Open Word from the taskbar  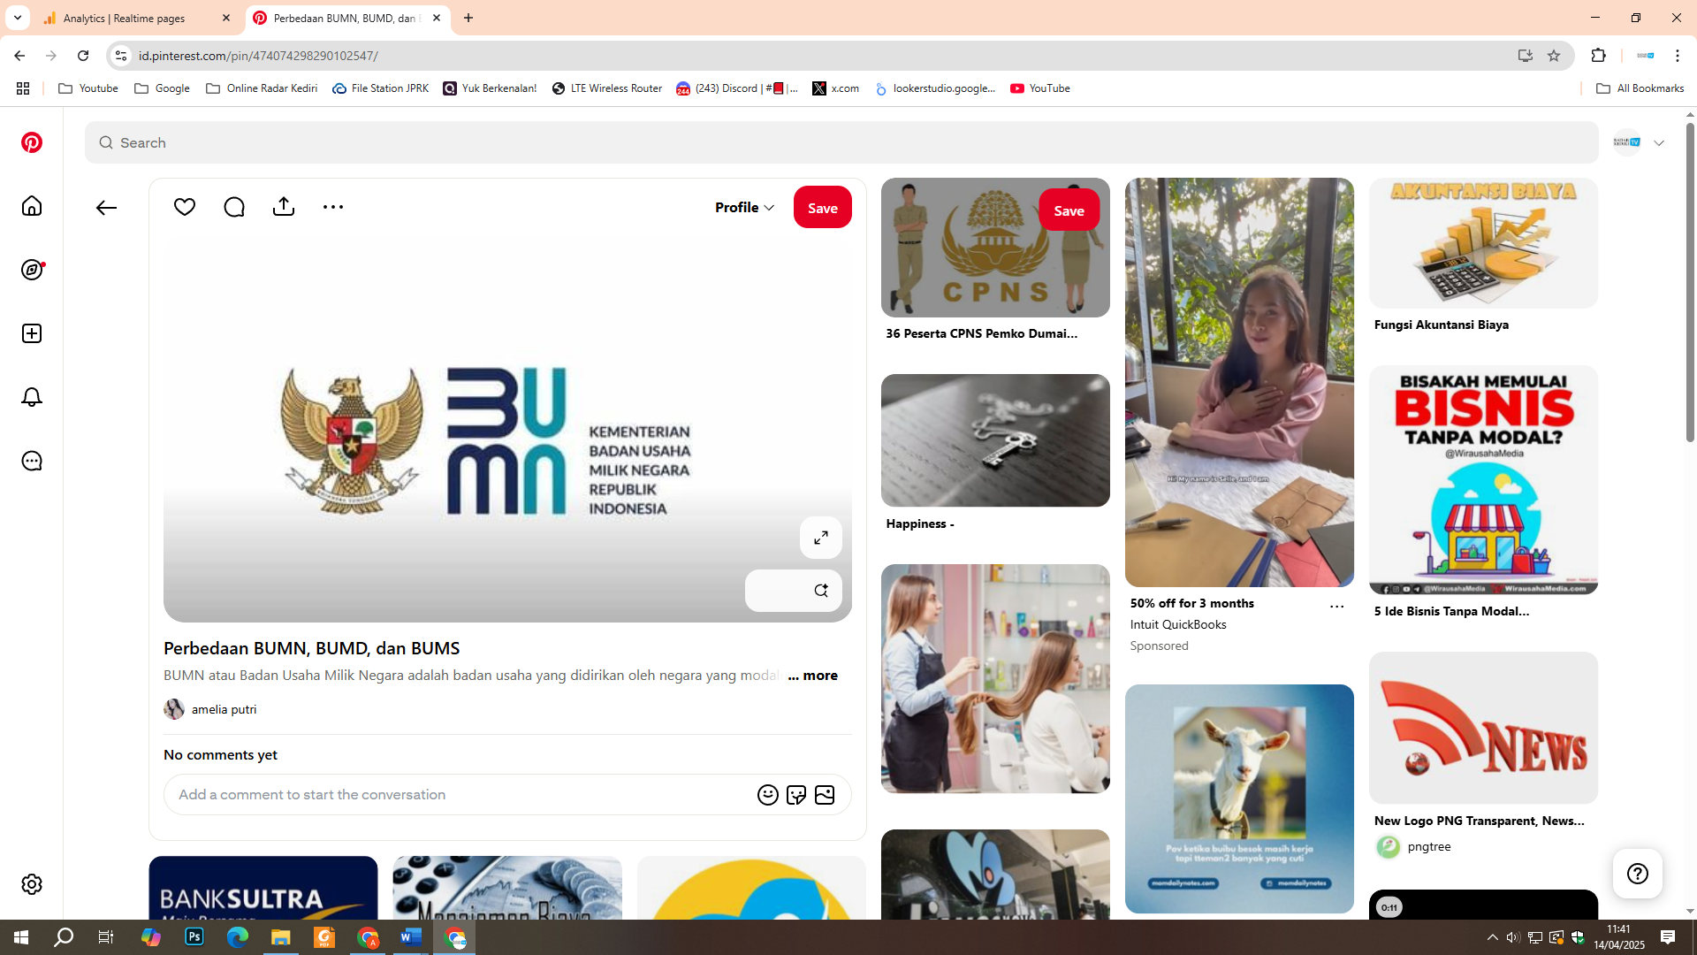click(x=411, y=937)
